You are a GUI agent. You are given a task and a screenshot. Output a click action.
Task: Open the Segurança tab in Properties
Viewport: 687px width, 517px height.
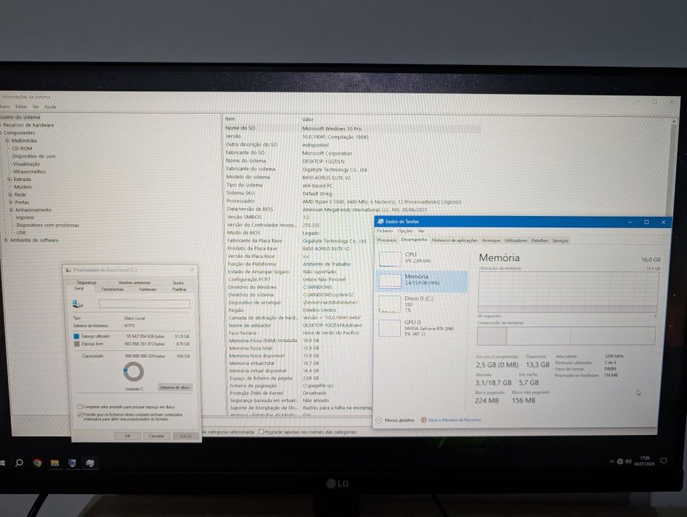[x=87, y=283]
